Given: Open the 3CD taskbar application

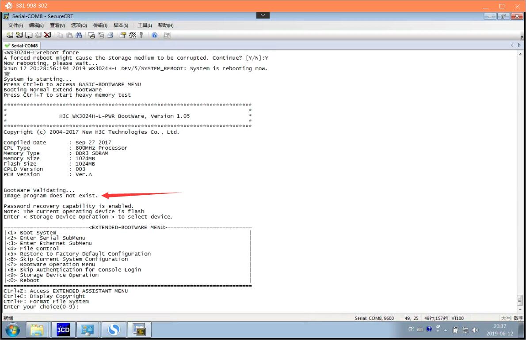Looking at the screenshot, I should click(x=63, y=330).
